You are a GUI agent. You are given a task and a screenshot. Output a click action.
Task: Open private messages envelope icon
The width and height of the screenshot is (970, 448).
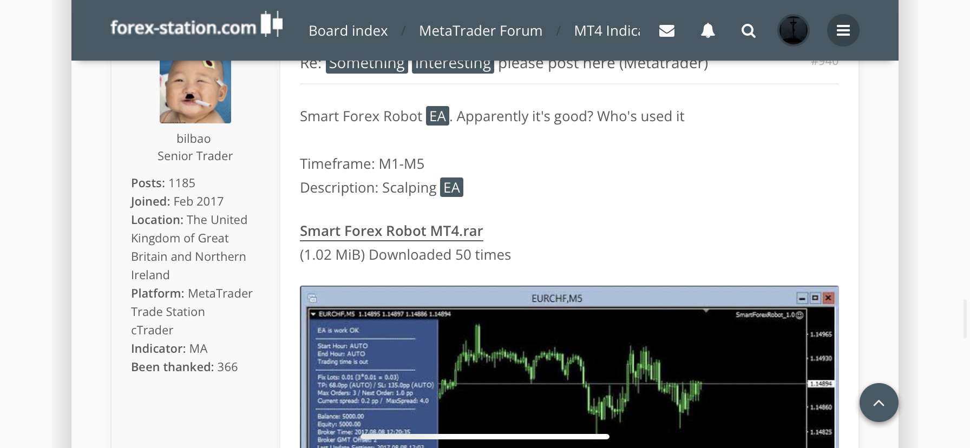[667, 31]
